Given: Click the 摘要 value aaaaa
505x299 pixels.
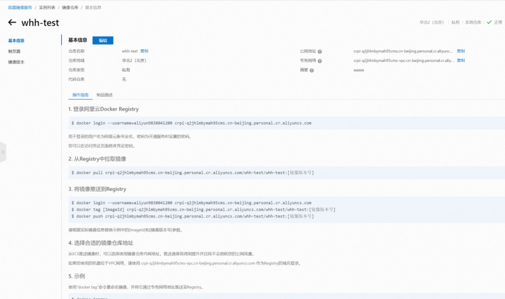Looking at the screenshot, I should click(359, 70).
